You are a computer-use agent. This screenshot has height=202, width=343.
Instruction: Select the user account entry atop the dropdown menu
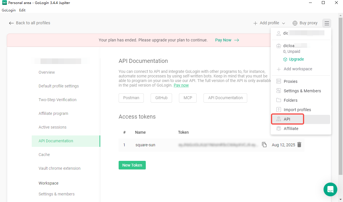point(301,33)
